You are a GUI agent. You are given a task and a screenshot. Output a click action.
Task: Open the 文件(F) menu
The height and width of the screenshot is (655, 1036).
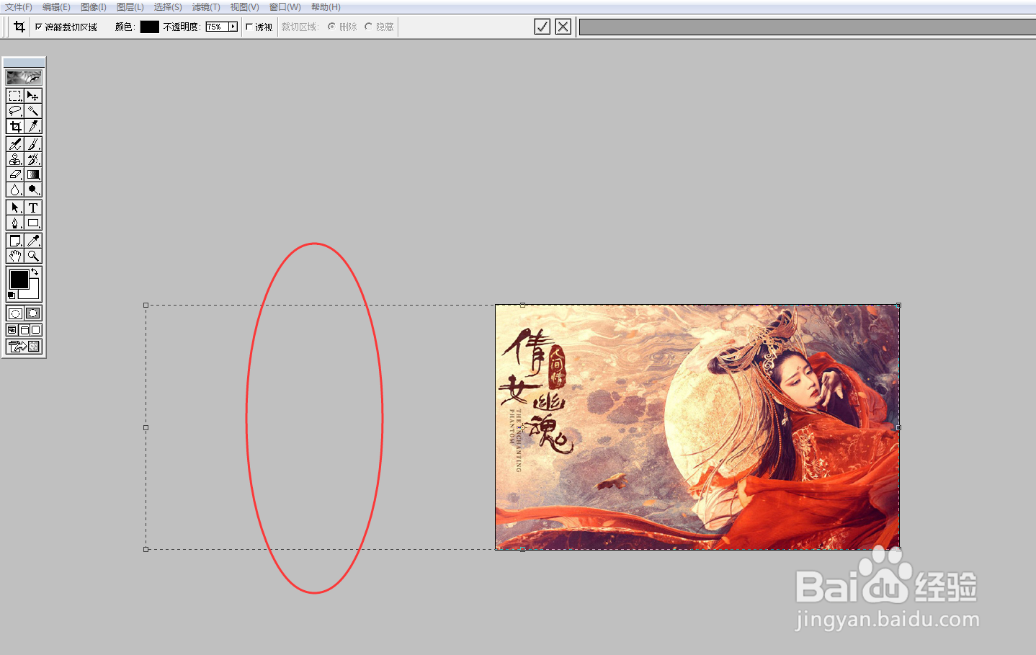tap(19, 6)
